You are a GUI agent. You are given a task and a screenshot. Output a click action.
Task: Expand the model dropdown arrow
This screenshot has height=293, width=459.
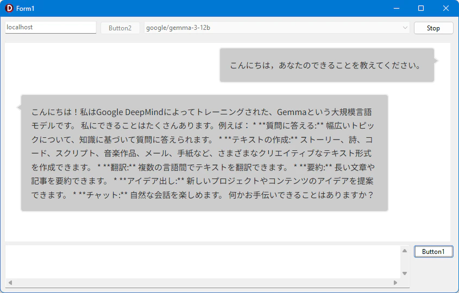pyautogui.click(x=405, y=28)
